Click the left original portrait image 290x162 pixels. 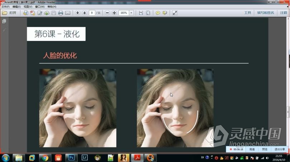[78, 108]
